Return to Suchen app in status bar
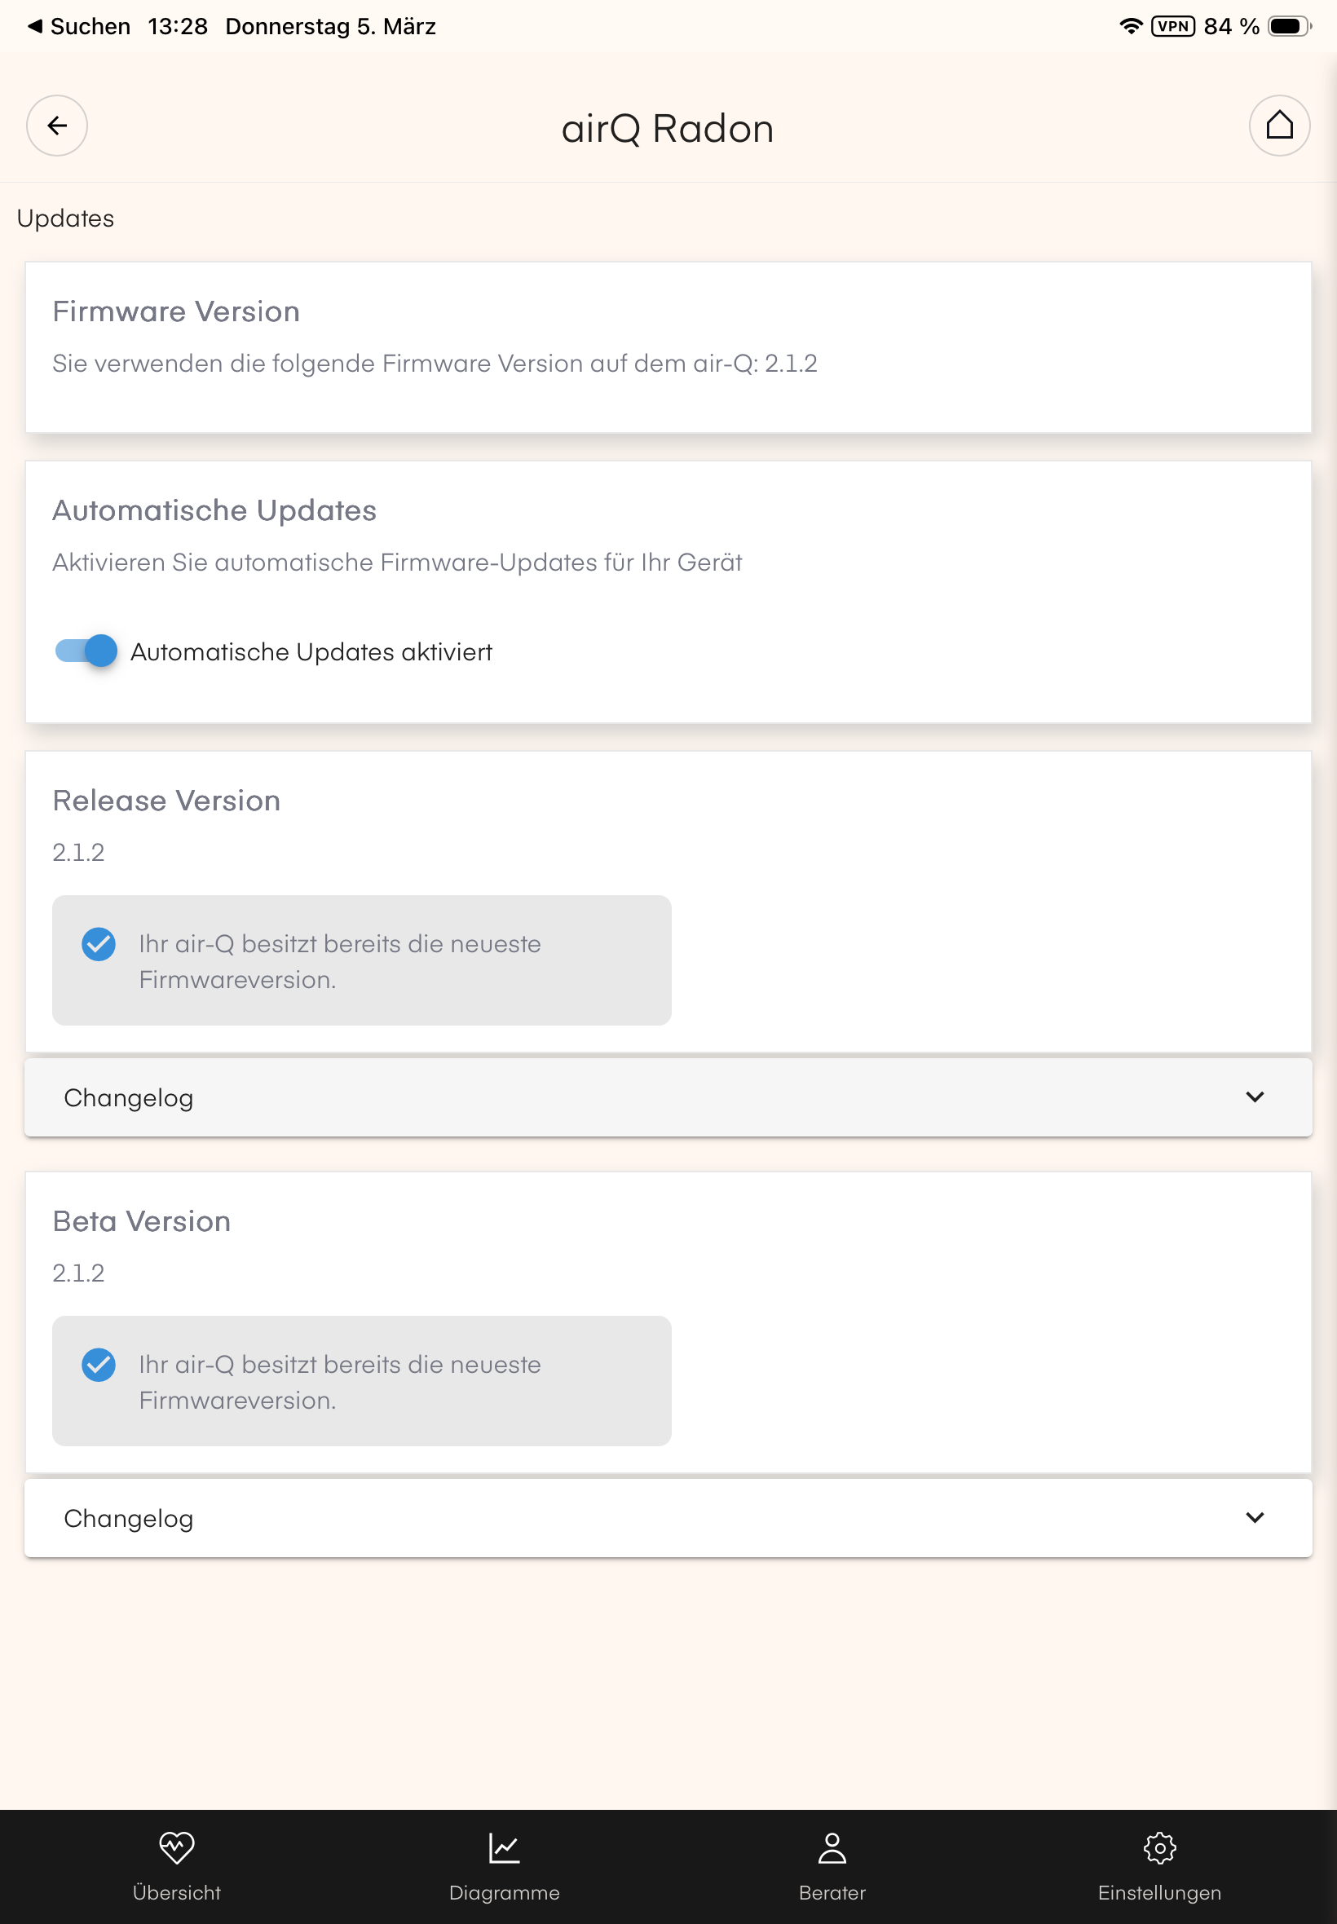Image resolution: width=1337 pixels, height=1924 pixels. tap(80, 27)
